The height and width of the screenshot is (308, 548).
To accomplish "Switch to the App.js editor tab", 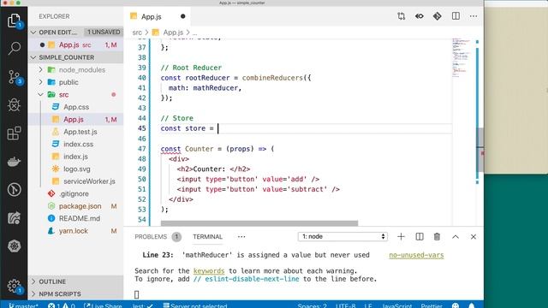I will (x=158, y=16).
